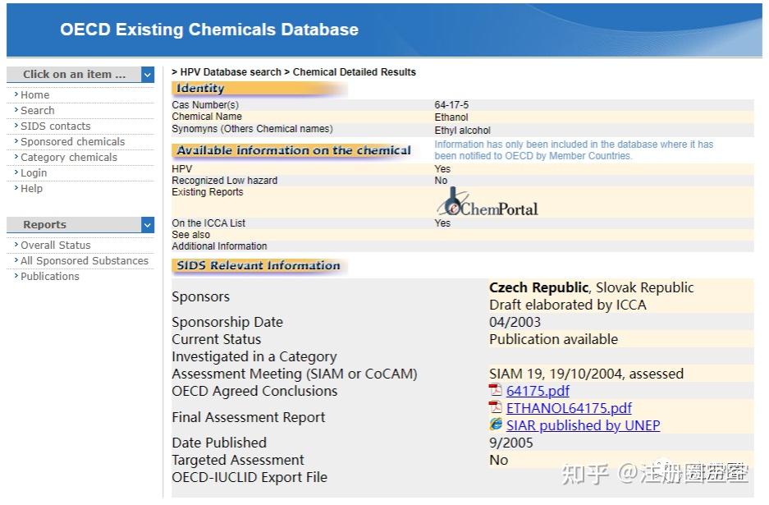Screen dimensions: 769x505
Task: Open the 64175.pdf conclusions link
Action: click(538, 391)
